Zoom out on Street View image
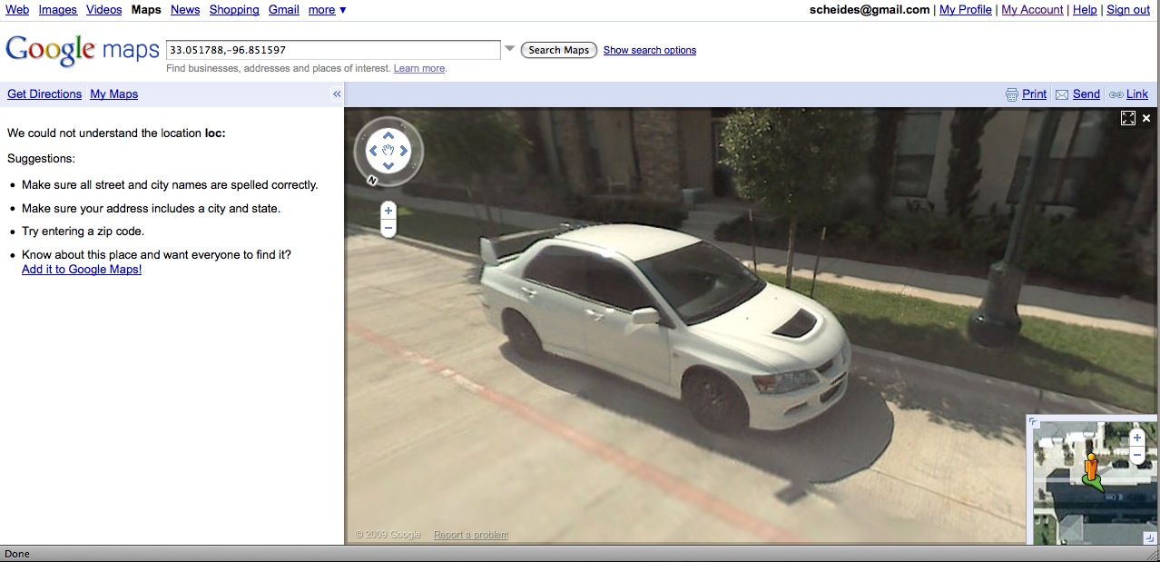The width and height of the screenshot is (1160, 562). pos(388,229)
